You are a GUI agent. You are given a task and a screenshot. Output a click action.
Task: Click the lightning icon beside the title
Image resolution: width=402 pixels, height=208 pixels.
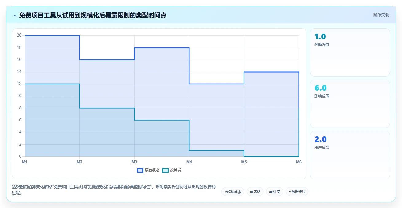click(x=14, y=15)
